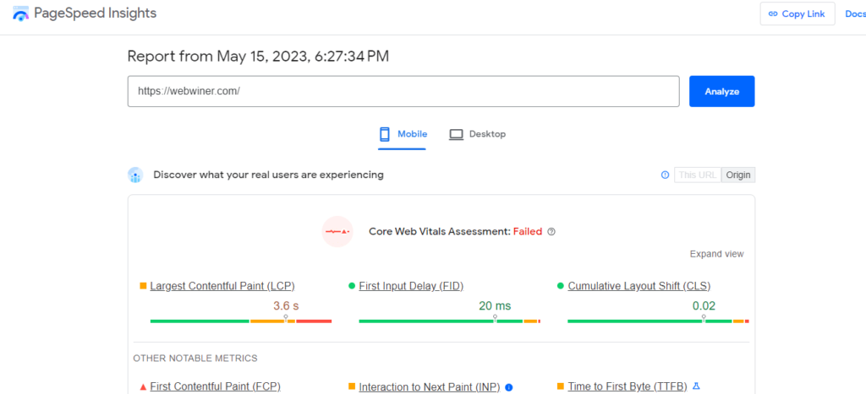The height and width of the screenshot is (394, 866).
Task: Toggle field data to Origin
Action: [738, 175]
